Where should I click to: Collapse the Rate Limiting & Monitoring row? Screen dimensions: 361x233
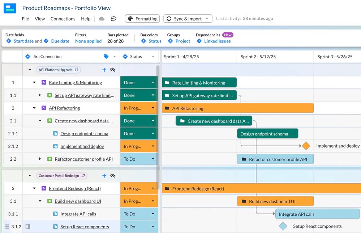34,82
